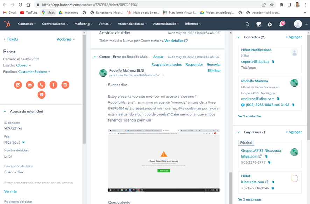Viewport: 310px width, 204px height.
Task: Forward the email with Reenviar
Action: click(x=214, y=65)
